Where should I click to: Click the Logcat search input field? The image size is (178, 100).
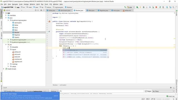tap(102, 91)
